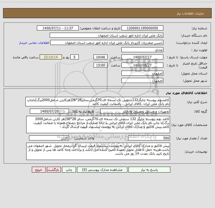215x208 pixels.
Task: Click the delivery city field اصفهان
Action: tap(142, 80)
